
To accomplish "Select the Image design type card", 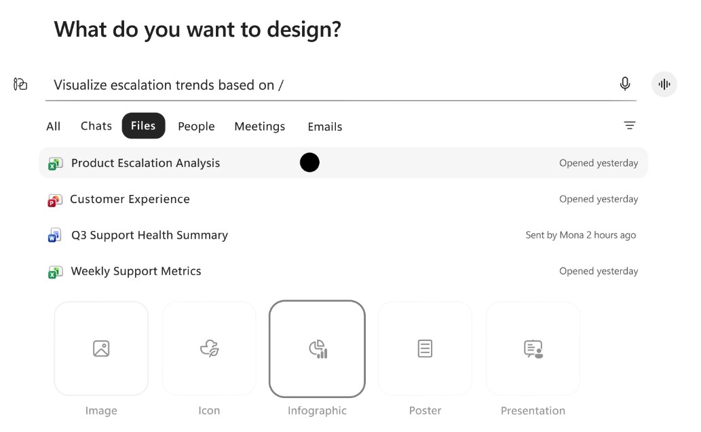I will coord(101,348).
